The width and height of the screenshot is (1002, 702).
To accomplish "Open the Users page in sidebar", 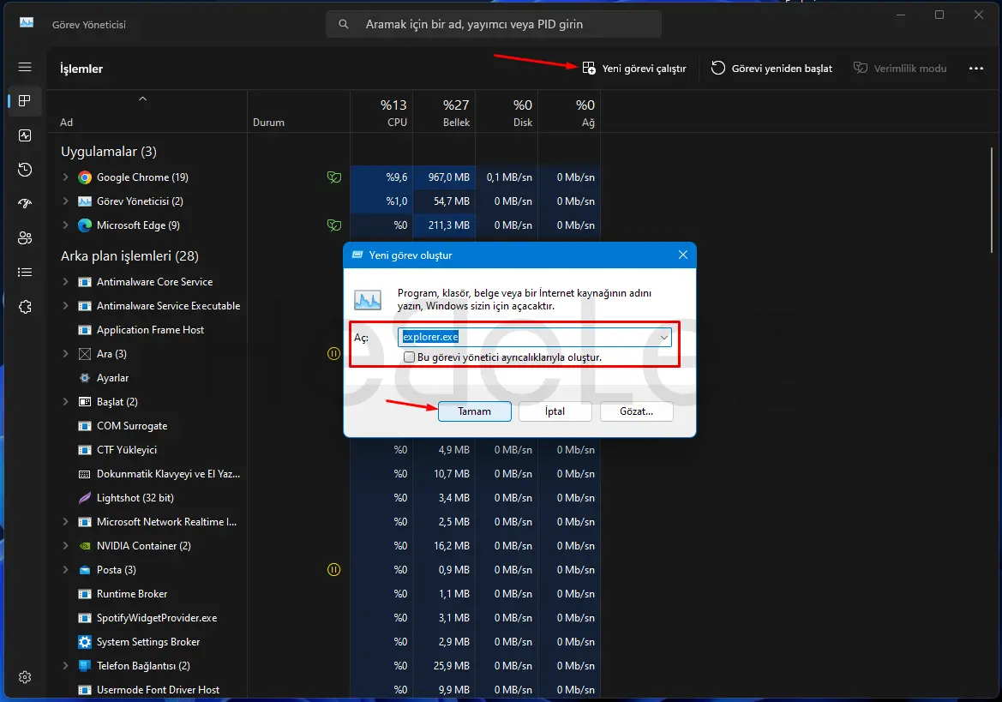I will [x=25, y=238].
